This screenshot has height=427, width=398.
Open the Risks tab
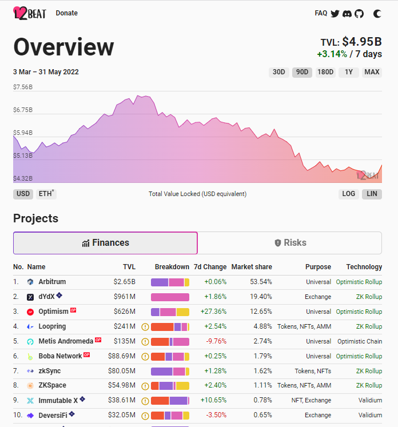[x=290, y=243]
